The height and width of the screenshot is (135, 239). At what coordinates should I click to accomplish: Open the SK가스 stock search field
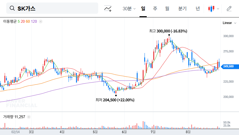pyautogui.click(x=52, y=8)
